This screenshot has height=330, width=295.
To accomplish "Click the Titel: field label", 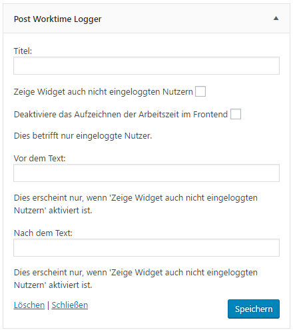I will pyautogui.click(x=23, y=51).
